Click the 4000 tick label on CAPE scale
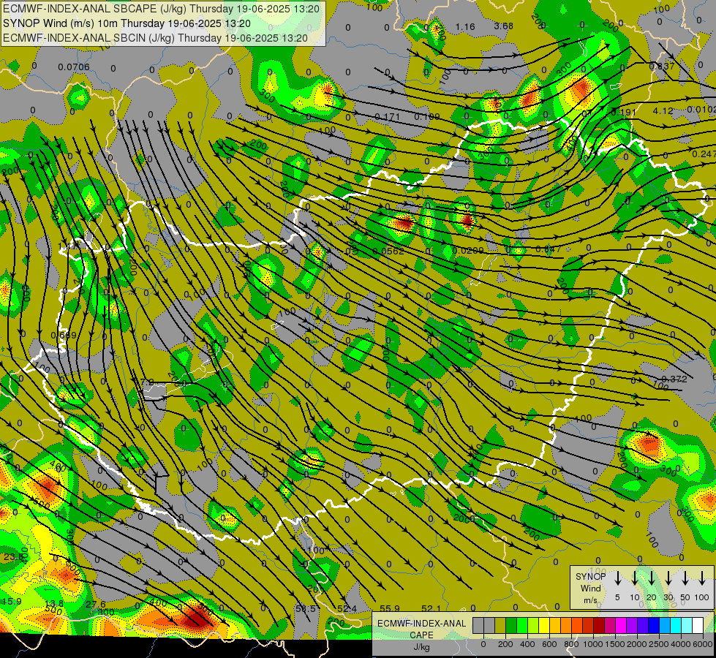 681,644
